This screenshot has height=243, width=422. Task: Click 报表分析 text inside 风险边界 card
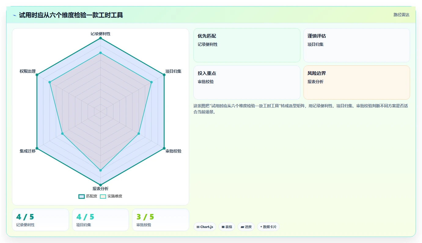(x=315, y=82)
